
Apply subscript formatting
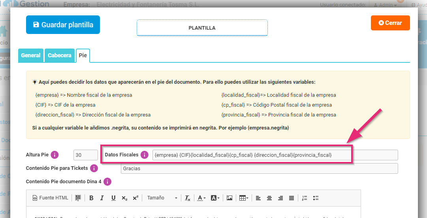click(x=124, y=198)
